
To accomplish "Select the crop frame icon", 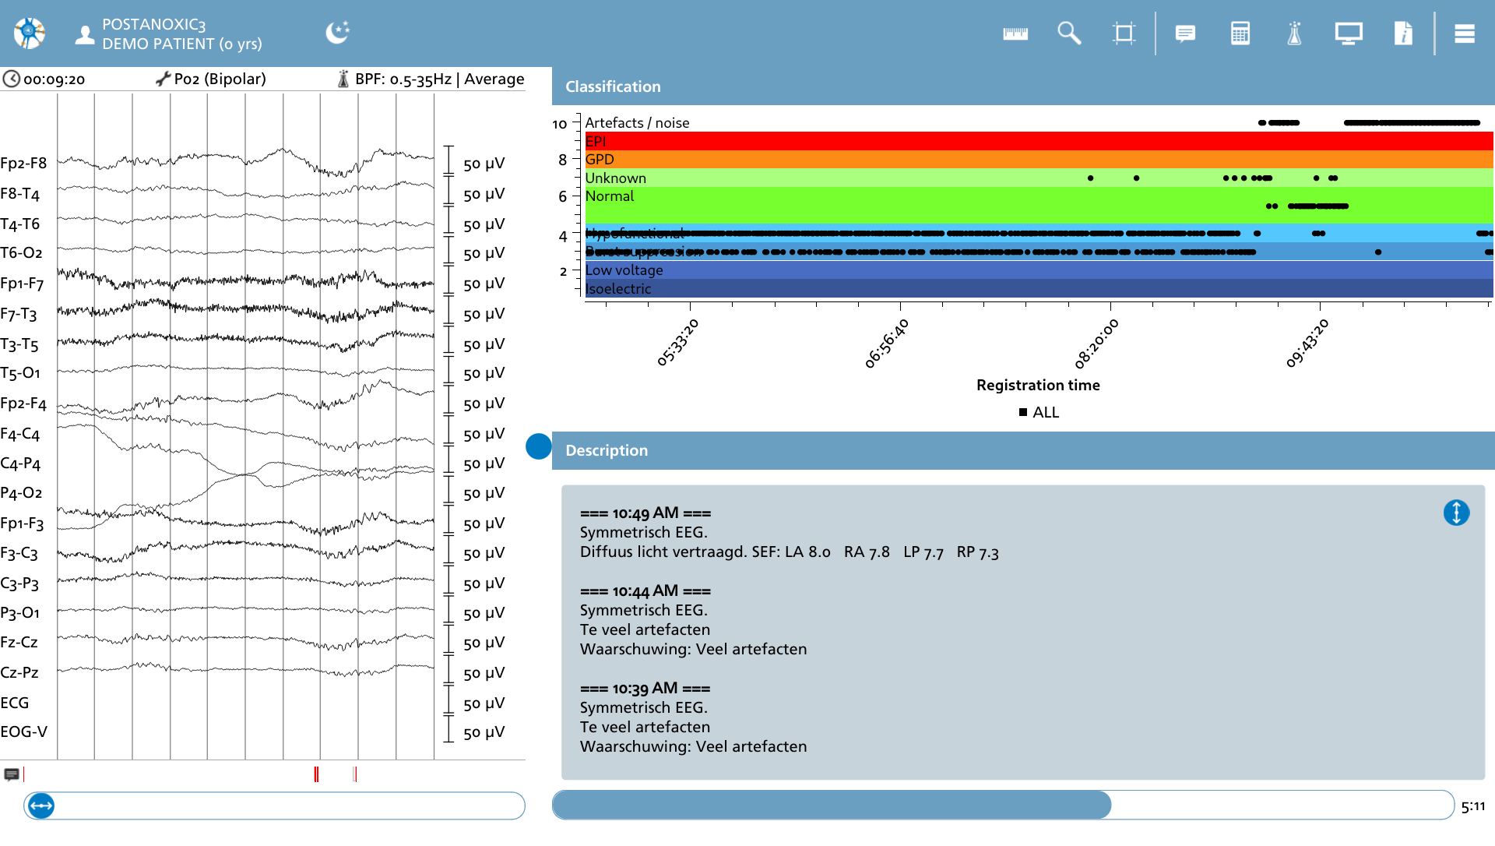I will pos(1124,33).
